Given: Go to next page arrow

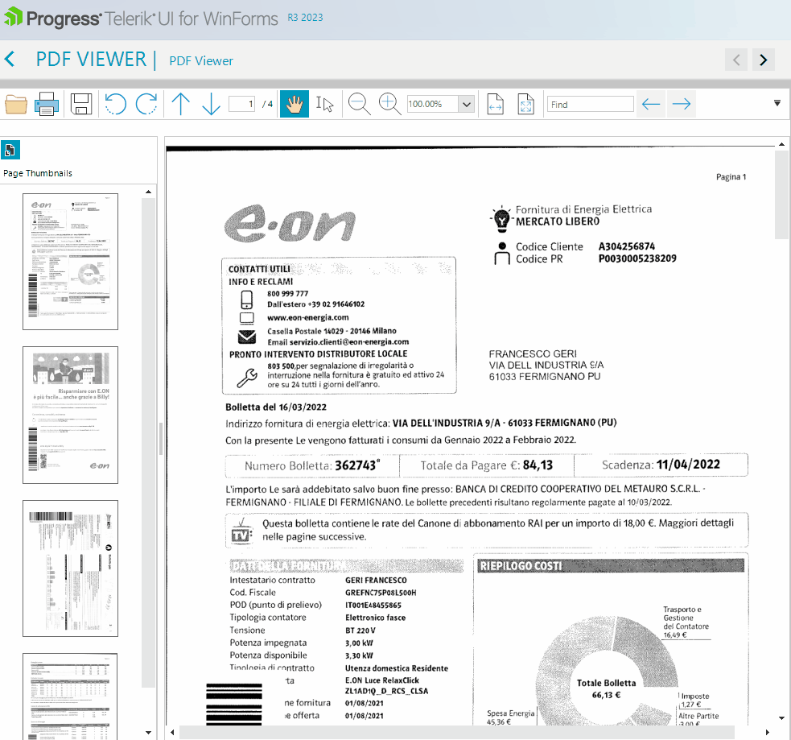Looking at the screenshot, I should pos(211,104).
